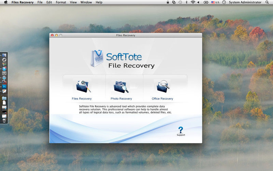Open the Format menu
273x171 pixels.
click(x=61, y=2)
